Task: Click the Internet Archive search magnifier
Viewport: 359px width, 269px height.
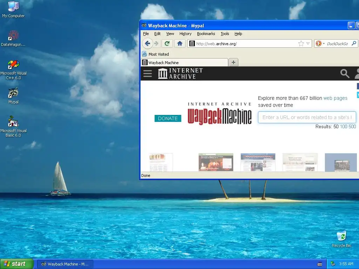Action: click(345, 74)
